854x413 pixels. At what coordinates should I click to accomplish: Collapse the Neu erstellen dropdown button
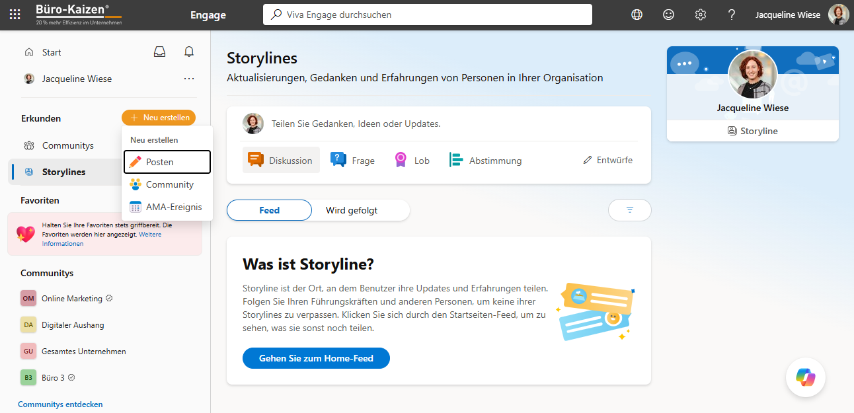coord(159,118)
